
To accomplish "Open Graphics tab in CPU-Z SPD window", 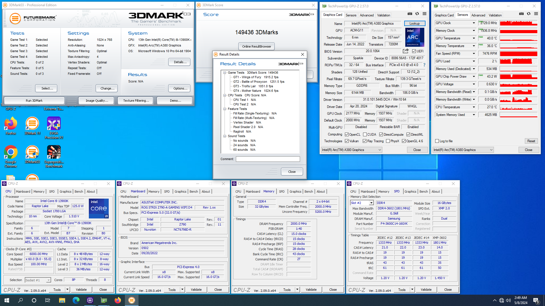I will tap(410, 192).
